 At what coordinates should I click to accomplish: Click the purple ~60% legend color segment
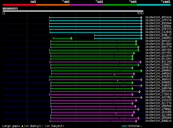86,5
